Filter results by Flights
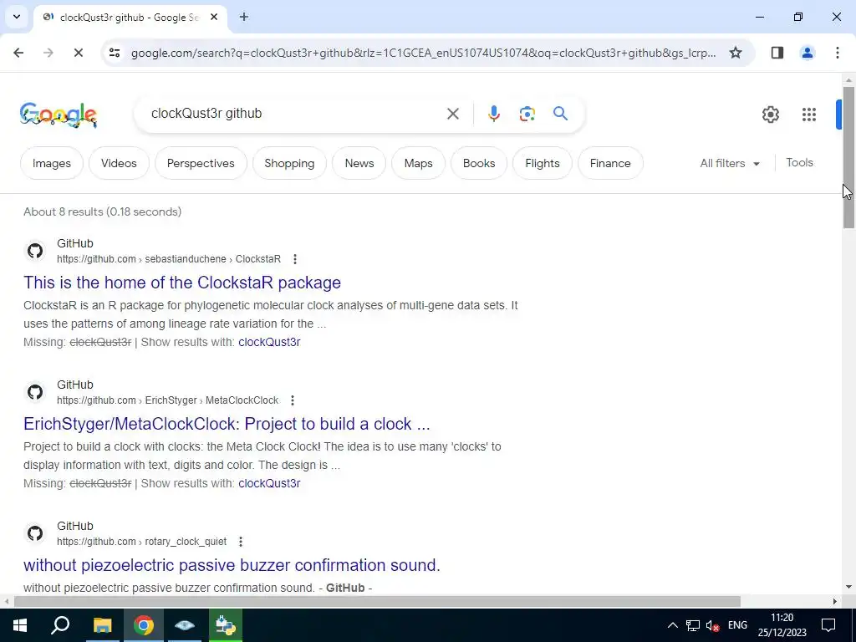 click(x=542, y=163)
